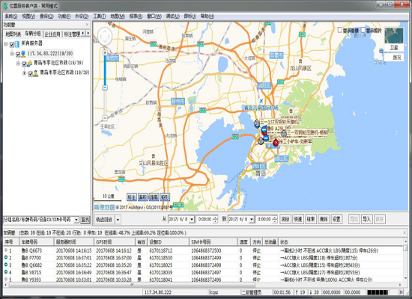Screen dimensions: 412x299
Task: Click the map pan direction control
Action: 105,36
